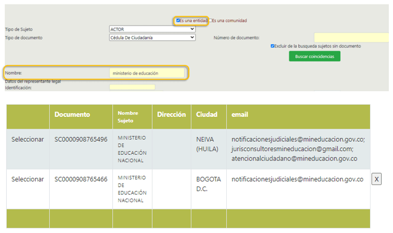393x233 pixels.
Task: Choose Seleccionar for the Bogota D.C. row
Action: [28, 179]
